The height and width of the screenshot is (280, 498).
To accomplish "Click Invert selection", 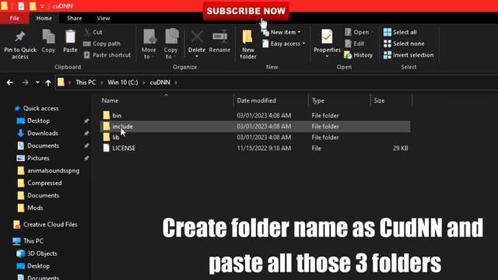I will 409,55.
